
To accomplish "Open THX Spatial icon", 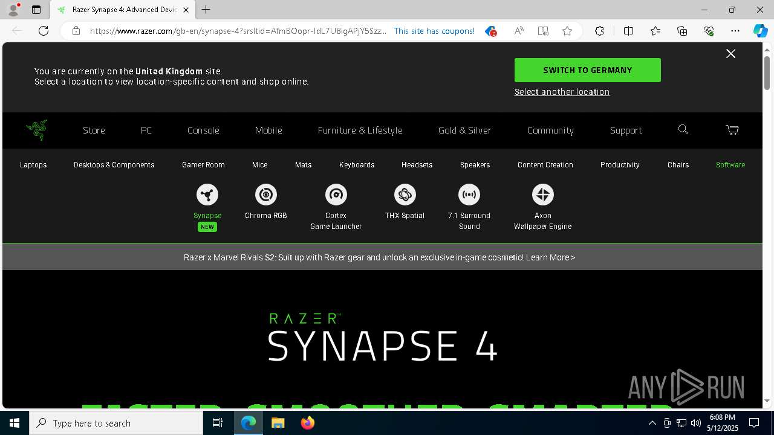I will 405,195.
